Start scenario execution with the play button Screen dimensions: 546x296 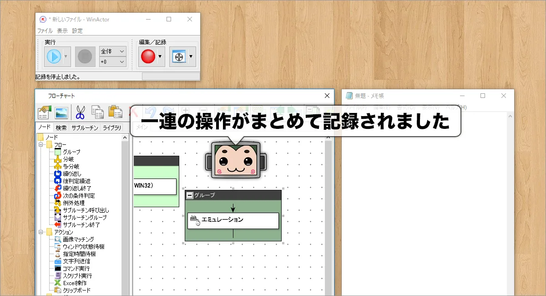click(x=54, y=56)
